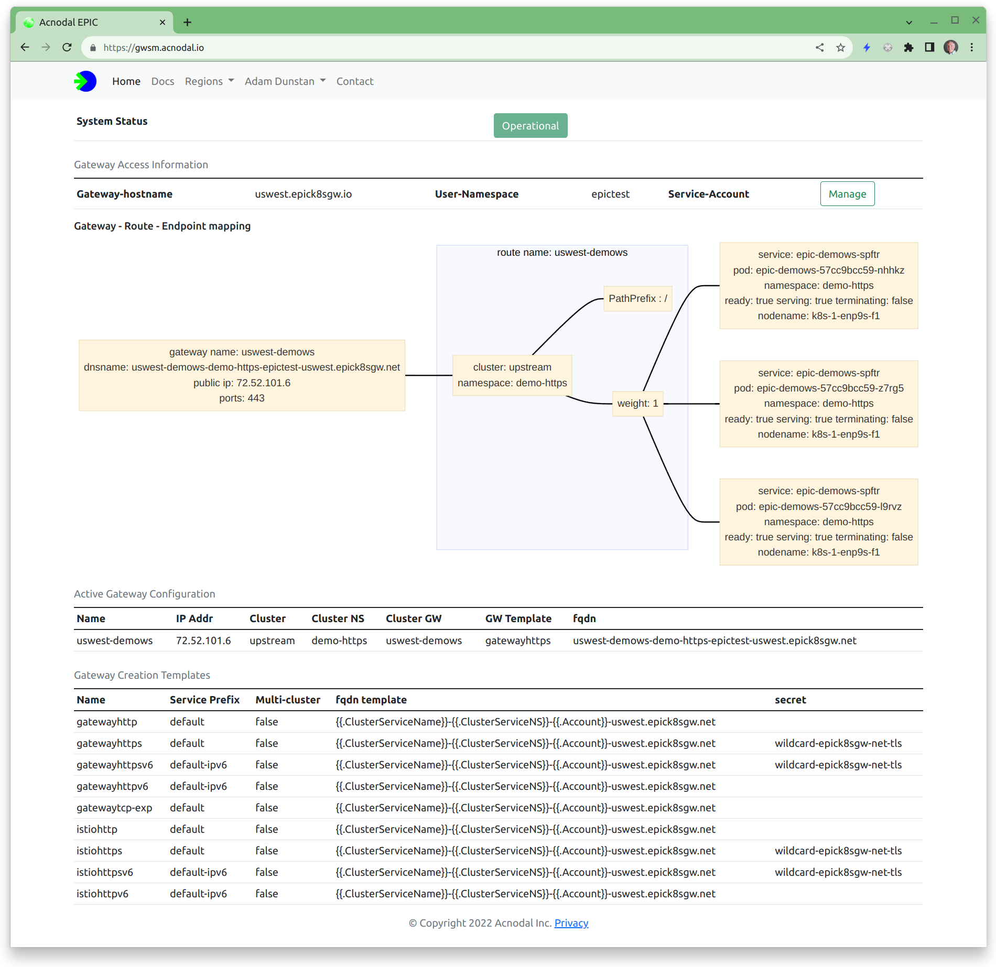Click the istiohttp template name
This screenshot has width=996, height=967.
coord(97,829)
